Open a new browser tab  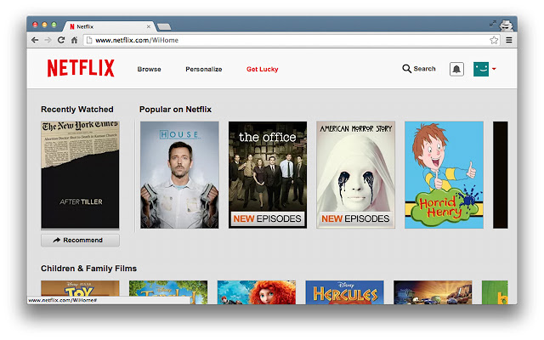[164, 26]
